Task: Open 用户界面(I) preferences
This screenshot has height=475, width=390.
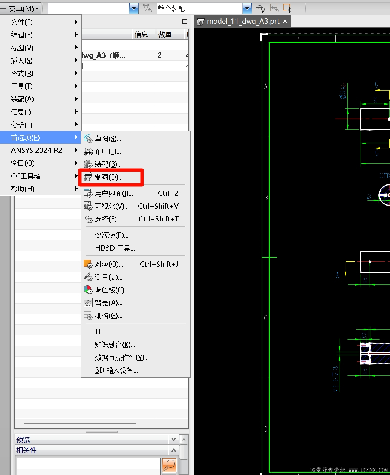Action: click(x=113, y=194)
